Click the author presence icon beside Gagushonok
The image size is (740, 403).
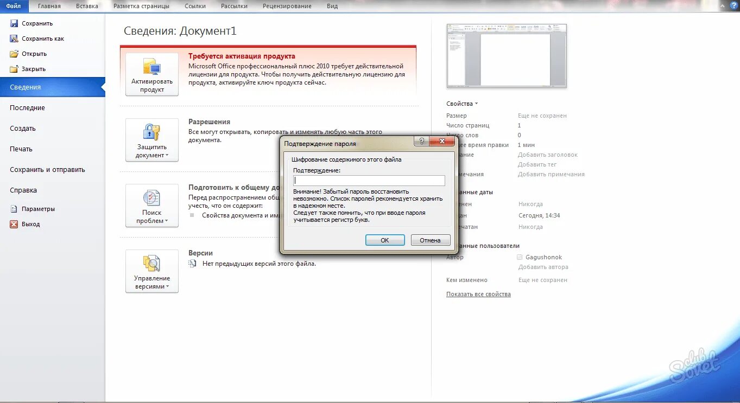pyautogui.click(x=520, y=257)
